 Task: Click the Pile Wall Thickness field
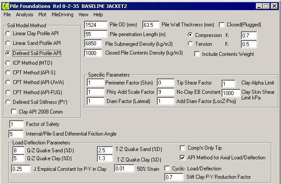[x=151, y=25]
